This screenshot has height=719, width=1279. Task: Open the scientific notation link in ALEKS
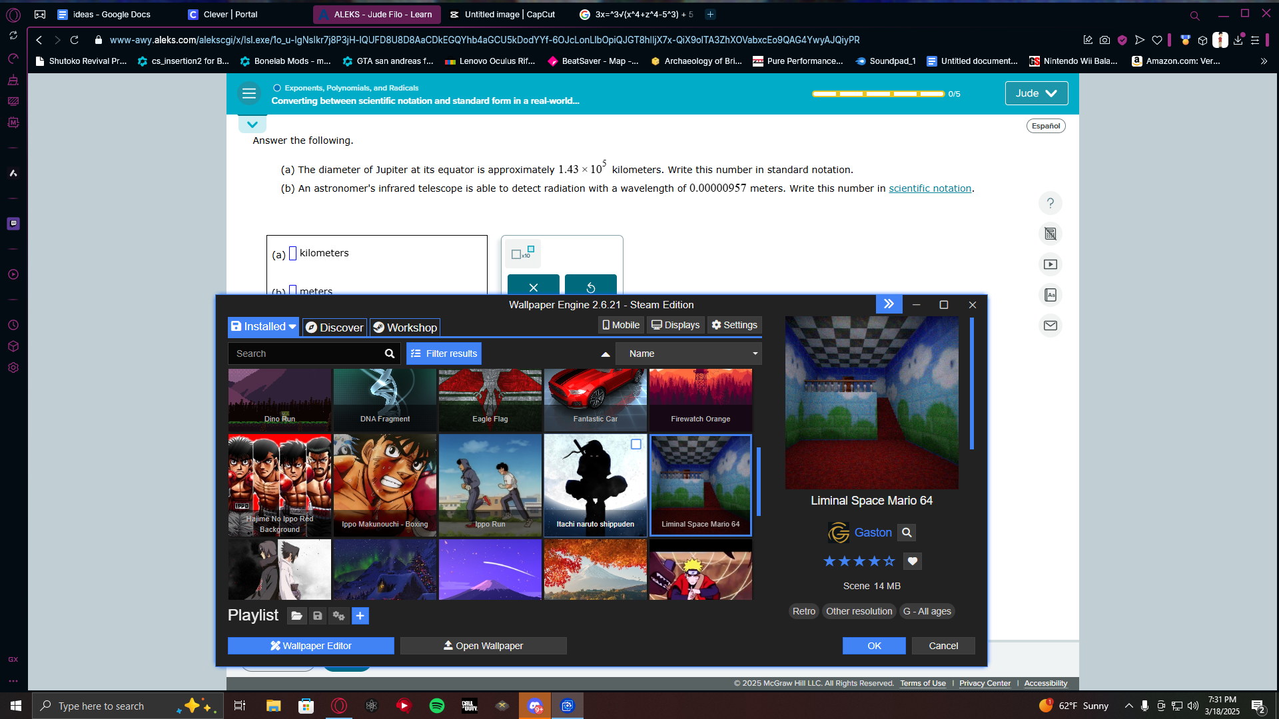[930, 188]
